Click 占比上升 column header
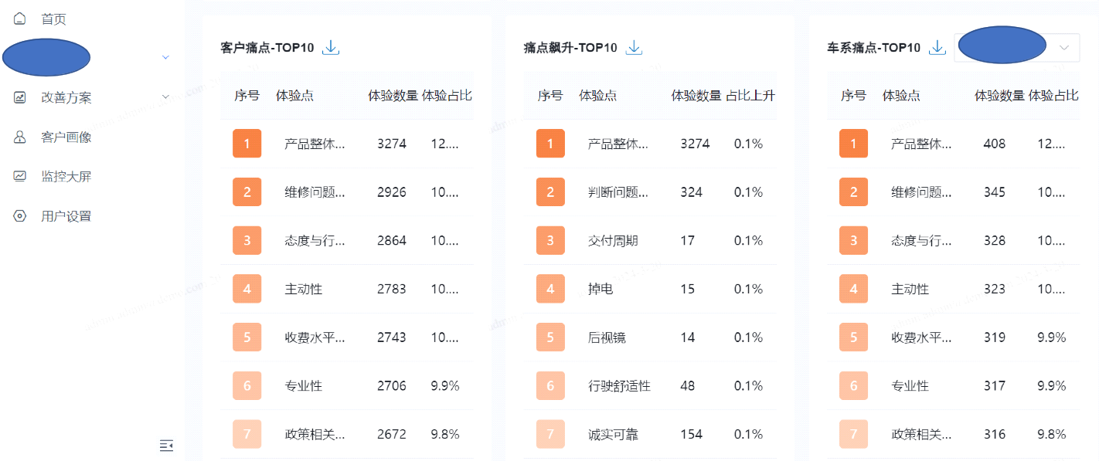Screen dimensions: 1099x461 750,96
